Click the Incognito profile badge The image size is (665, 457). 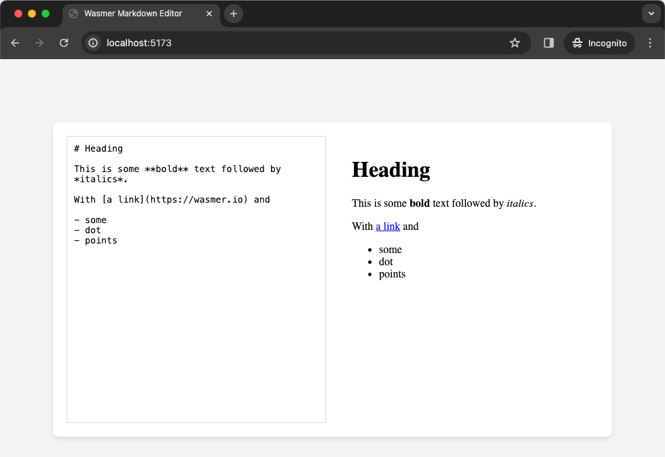coord(599,42)
